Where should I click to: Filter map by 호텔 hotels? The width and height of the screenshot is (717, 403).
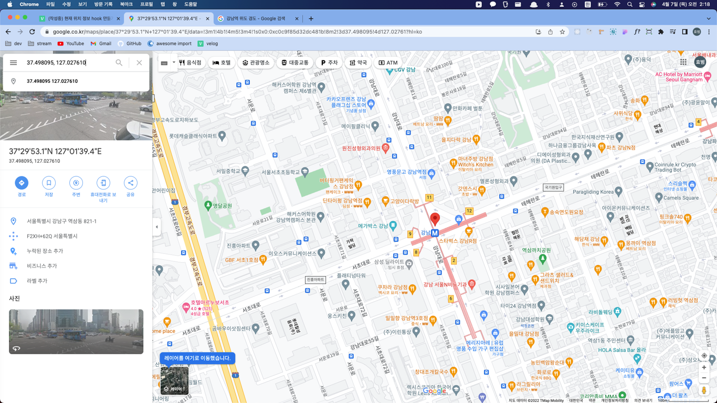click(x=222, y=62)
